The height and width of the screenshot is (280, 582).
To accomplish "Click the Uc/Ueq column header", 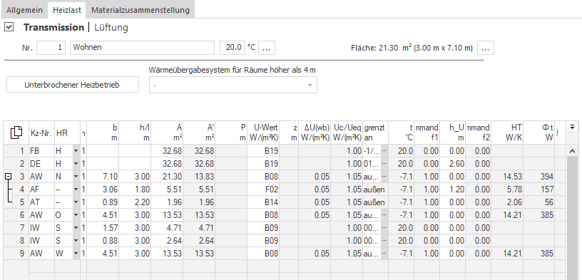I will tap(347, 133).
